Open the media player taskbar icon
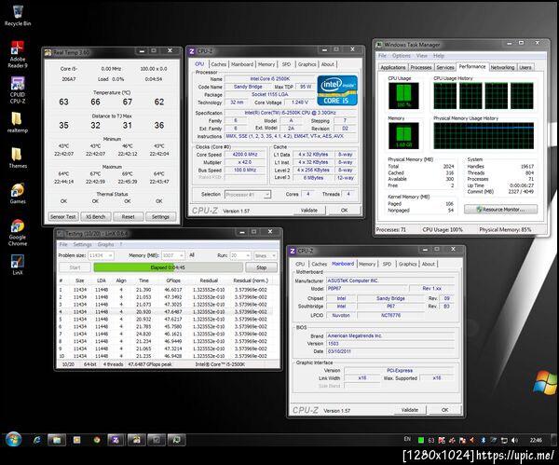This screenshot has width=559, height=465. [76, 440]
